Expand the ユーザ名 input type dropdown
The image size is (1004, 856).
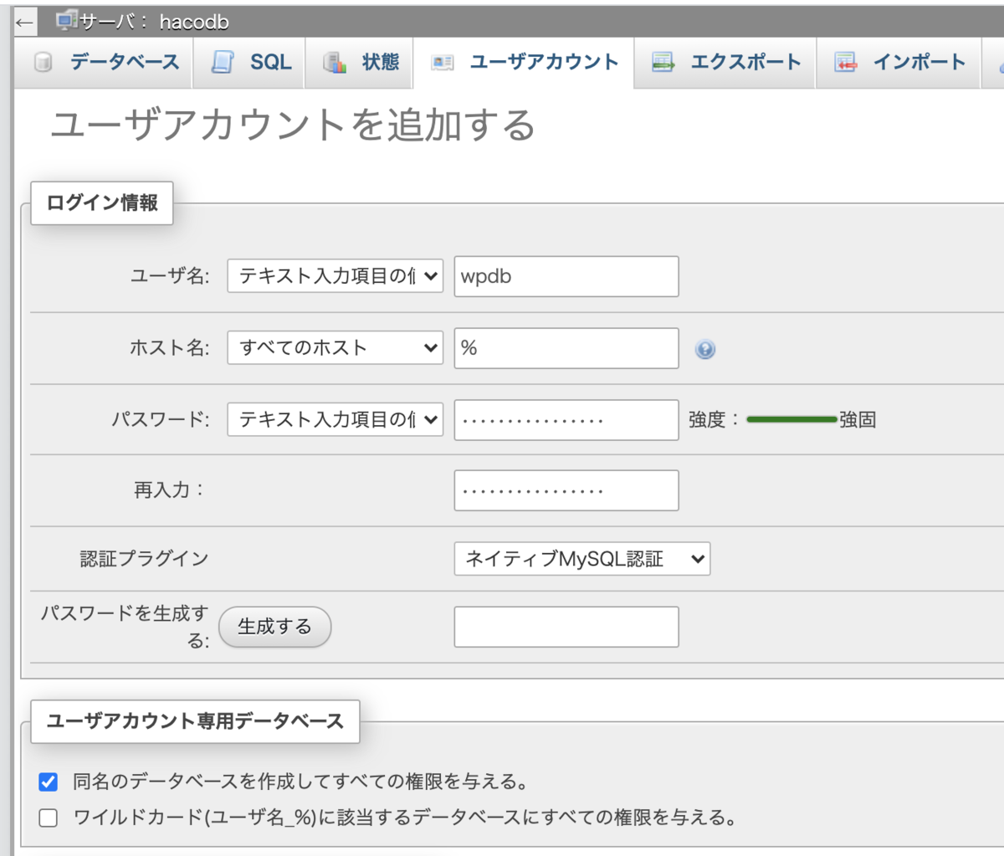click(x=335, y=276)
